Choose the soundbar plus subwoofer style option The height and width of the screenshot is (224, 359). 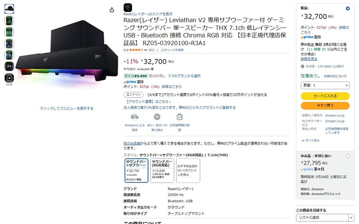pos(136,171)
